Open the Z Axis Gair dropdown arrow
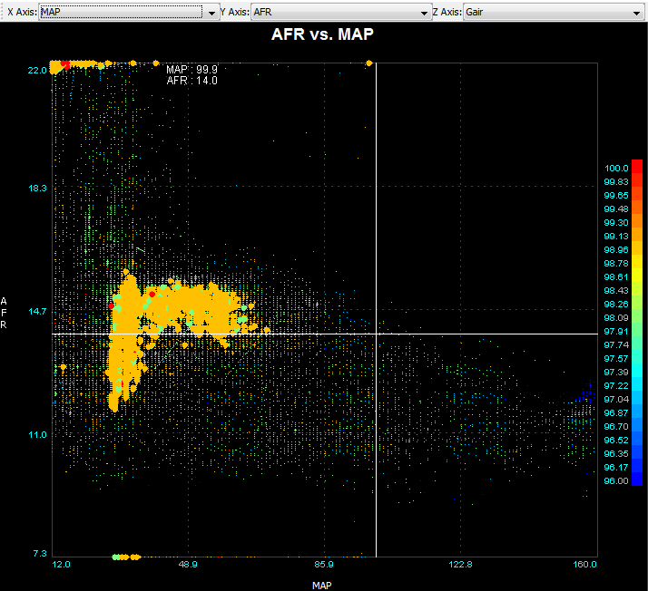The height and width of the screenshot is (591, 648). point(635,14)
